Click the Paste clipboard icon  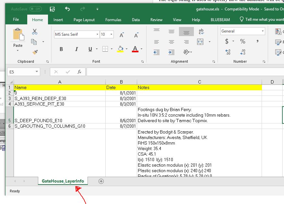(18, 34)
